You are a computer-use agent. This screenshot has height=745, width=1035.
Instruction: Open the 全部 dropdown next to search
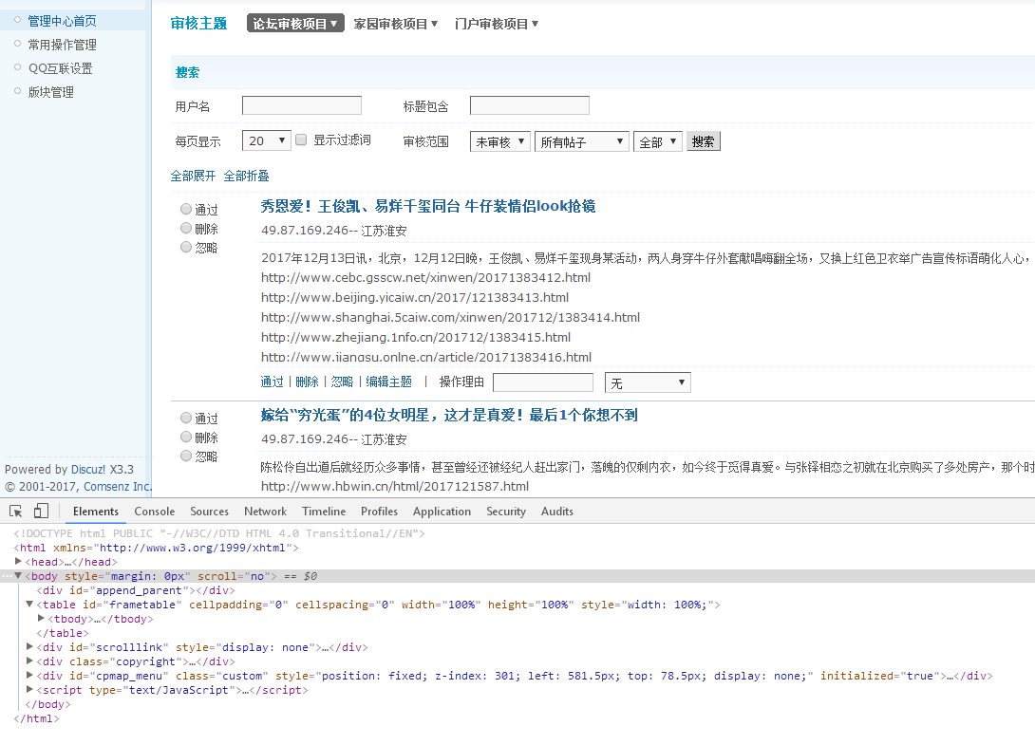657,141
